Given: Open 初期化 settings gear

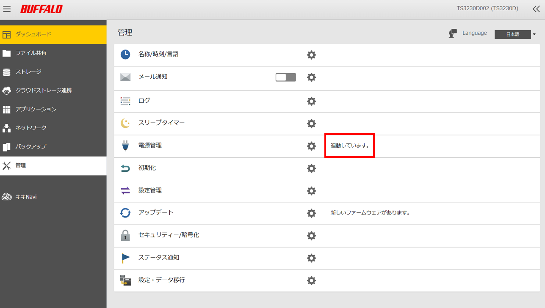Looking at the screenshot, I should coord(311,168).
